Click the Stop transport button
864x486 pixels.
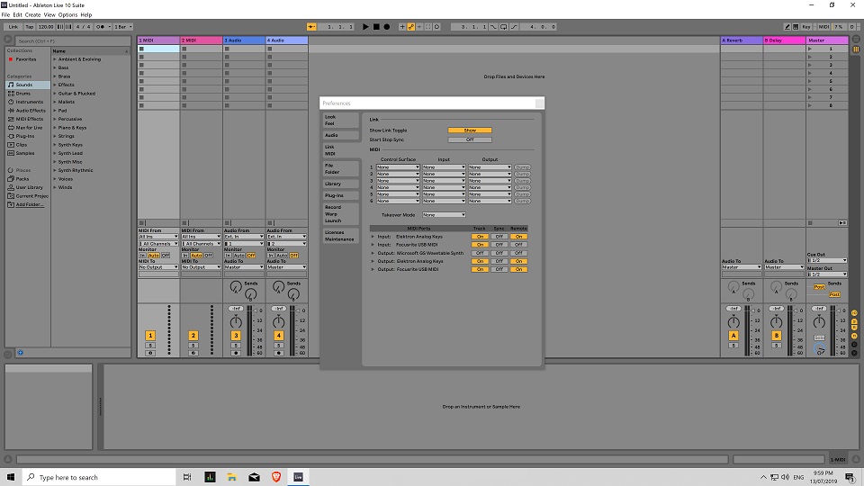coord(376,26)
